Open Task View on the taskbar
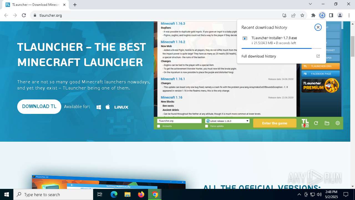Screen dimensions: 355x200 click(100, 194)
